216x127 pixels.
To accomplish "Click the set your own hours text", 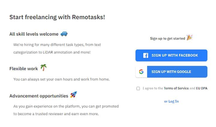I will [x=61, y=79].
